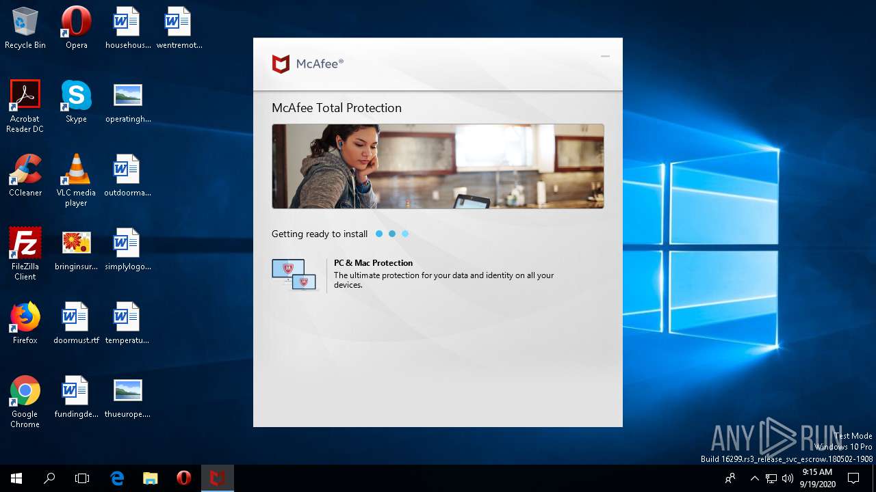Click the 'McAfee Total Protection' title
This screenshot has height=492, width=876.
tap(337, 108)
